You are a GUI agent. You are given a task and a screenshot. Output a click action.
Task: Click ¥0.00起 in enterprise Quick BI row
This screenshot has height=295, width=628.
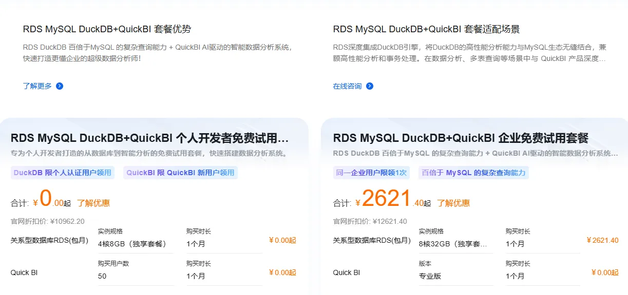605,272
